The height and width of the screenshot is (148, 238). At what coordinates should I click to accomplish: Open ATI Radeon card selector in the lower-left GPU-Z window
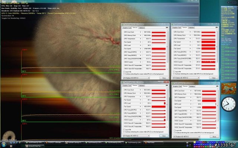click(136, 136)
